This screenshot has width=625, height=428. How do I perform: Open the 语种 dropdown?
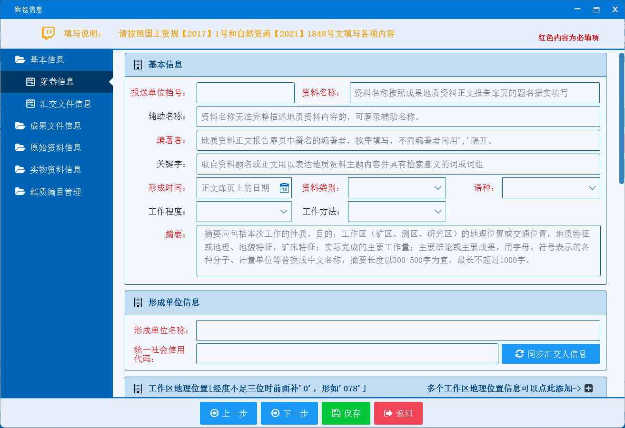551,188
